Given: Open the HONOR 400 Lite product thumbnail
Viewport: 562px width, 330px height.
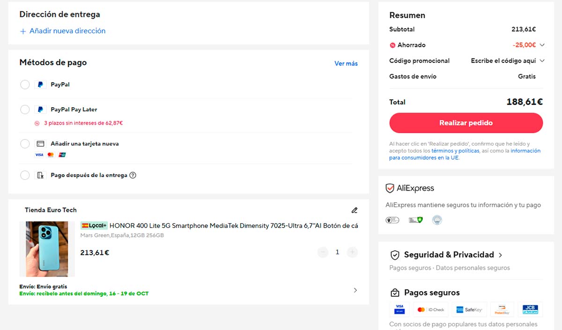Looking at the screenshot, I should (x=47, y=249).
